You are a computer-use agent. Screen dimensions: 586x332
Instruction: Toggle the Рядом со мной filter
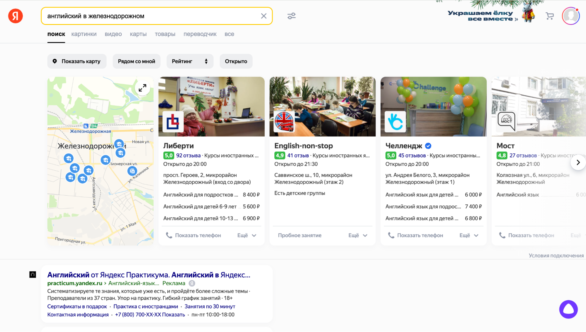137,61
